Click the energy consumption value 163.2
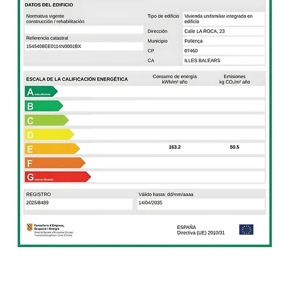The height and width of the screenshot is (283, 283). click(175, 147)
